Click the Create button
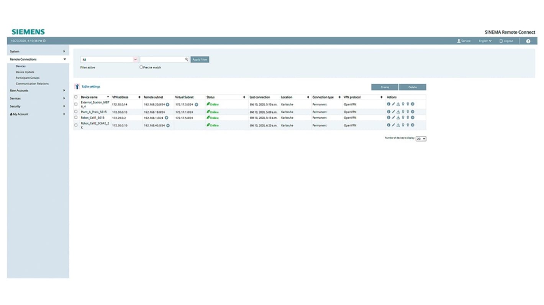 385,87
